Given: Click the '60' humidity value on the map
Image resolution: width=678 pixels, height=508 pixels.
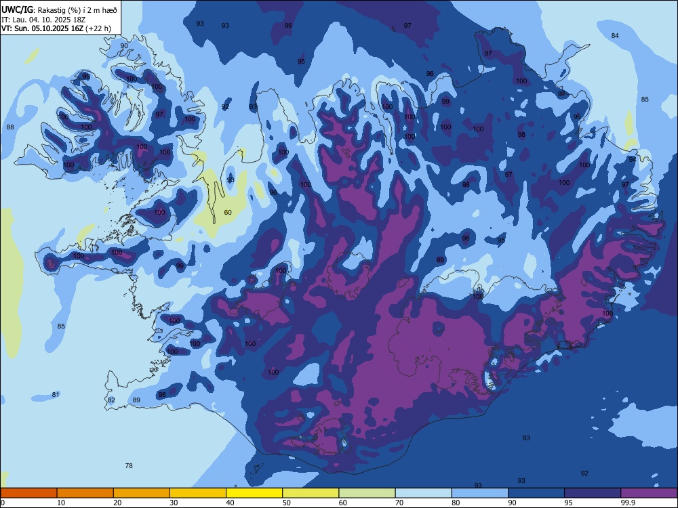Looking at the screenshot, I should pos(228,212).
